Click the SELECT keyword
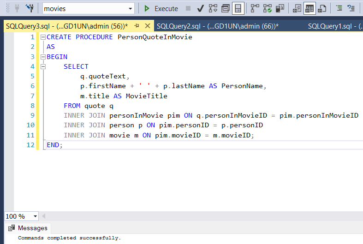Viewport: 363px width, 244px height. pos(76,67)
